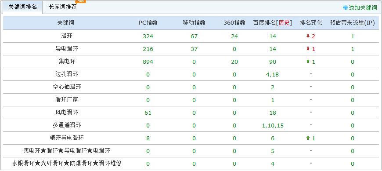Screen dimensions: 382x171
Task: Click 360 index value 20
Action: (x=234, y=62)
